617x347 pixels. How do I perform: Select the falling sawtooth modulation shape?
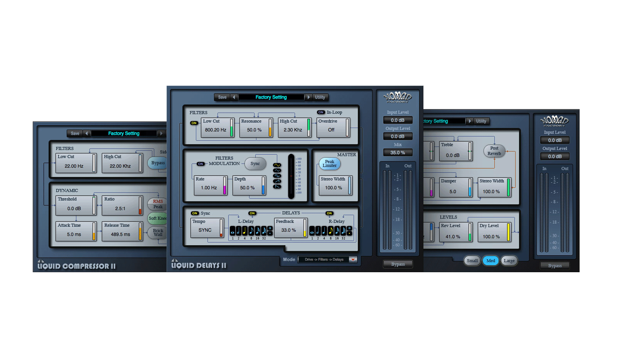277,187
